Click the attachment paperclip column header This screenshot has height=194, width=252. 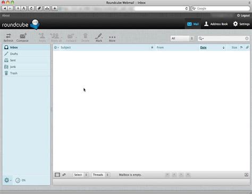(247, 47)
